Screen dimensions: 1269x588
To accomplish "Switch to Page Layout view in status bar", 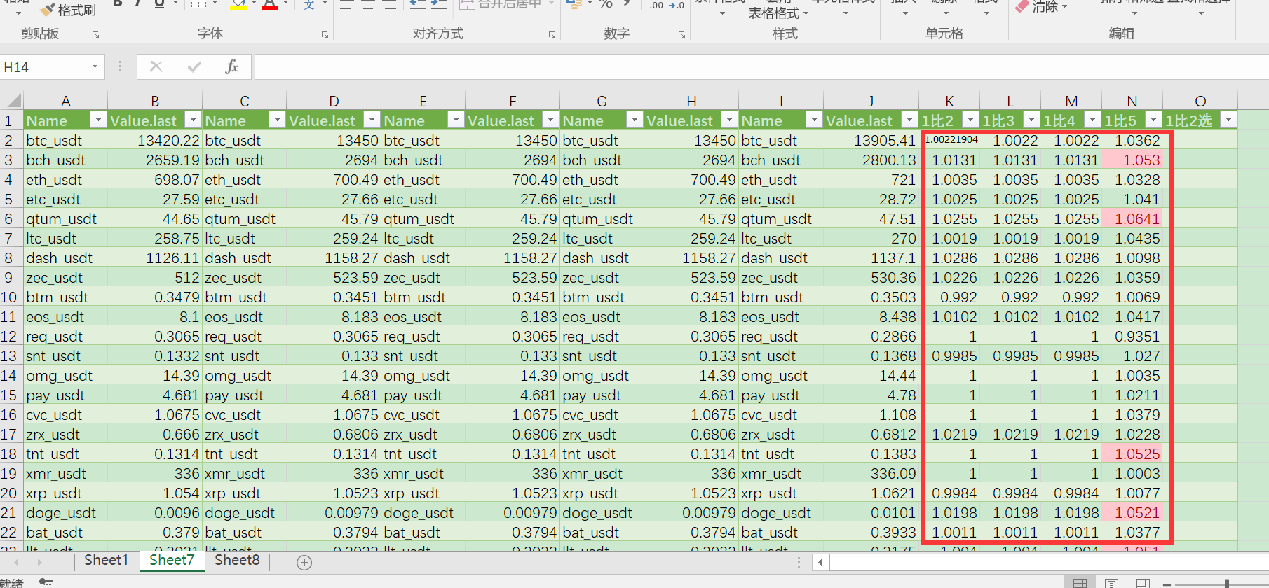I will 1111,583.
